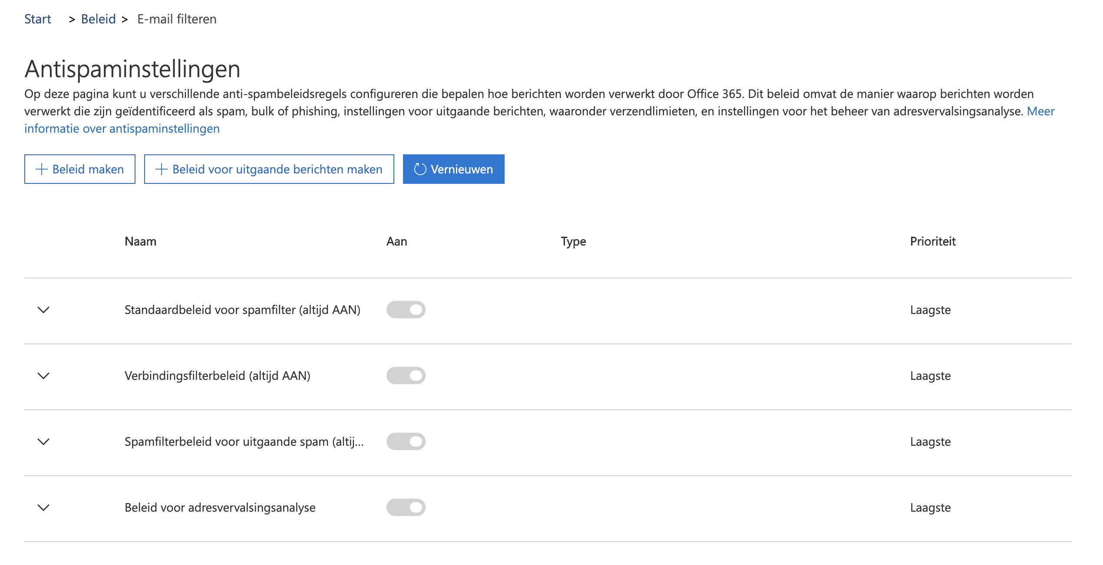Select 'Standaardbeleid voor spamfilter (altijd AAN)' text
Screen dimensions: 1103x565
coord(242,310)
